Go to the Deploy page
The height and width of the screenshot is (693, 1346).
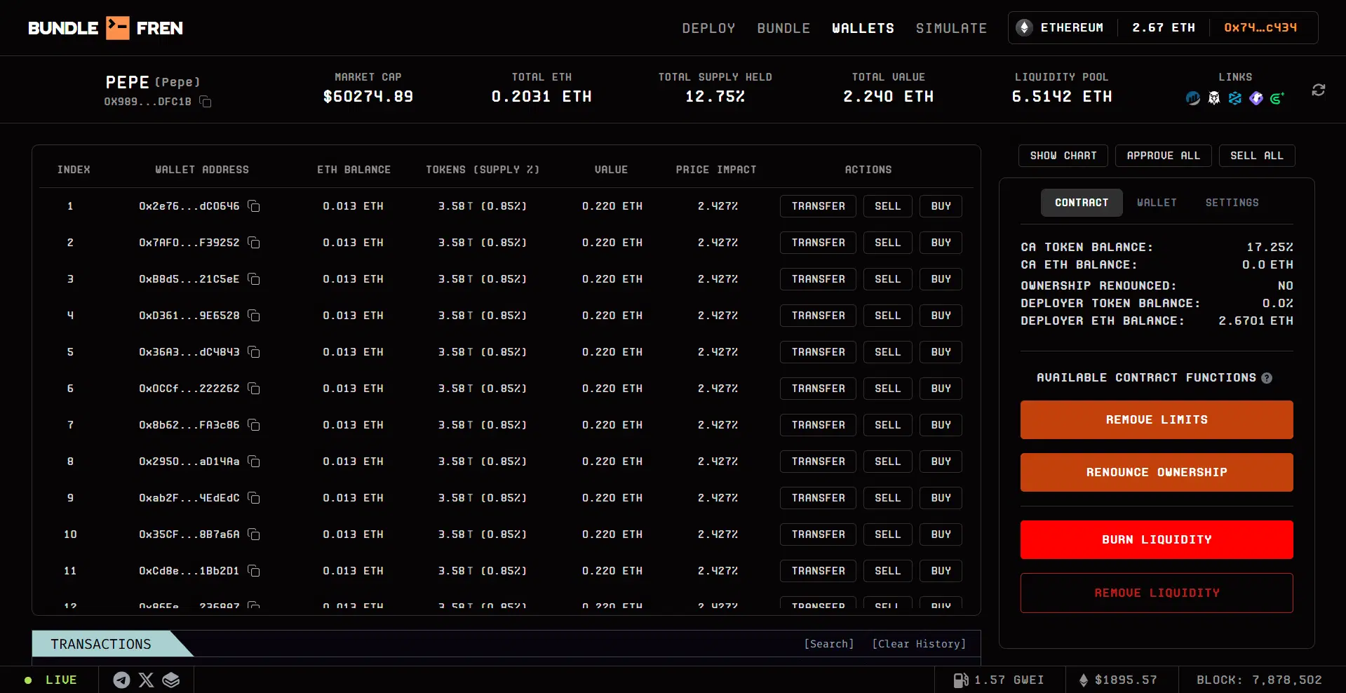708,28
